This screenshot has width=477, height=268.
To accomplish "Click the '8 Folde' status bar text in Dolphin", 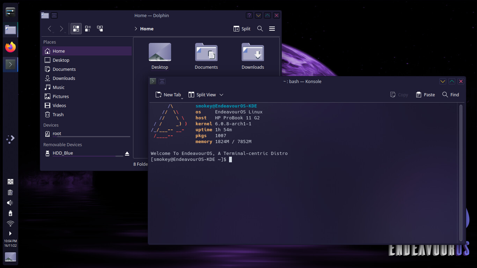I will pyautogui.click(x=140, y=164).
